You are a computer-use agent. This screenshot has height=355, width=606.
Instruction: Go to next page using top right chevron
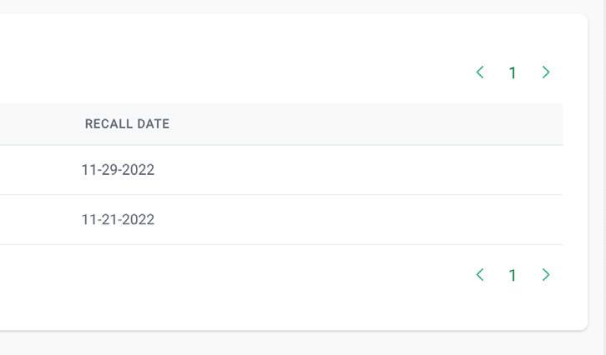pyautogui.click(x=546, y=72)
